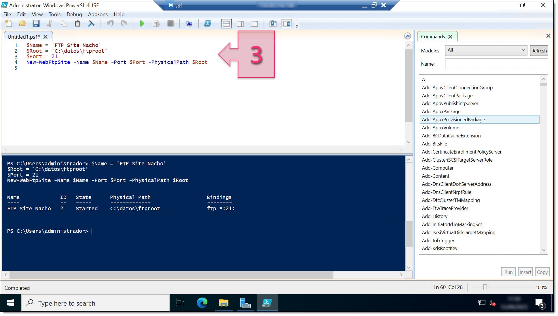
Task: Open New Remote PowerShell Tab icon
Action: [x=189, y=24]
